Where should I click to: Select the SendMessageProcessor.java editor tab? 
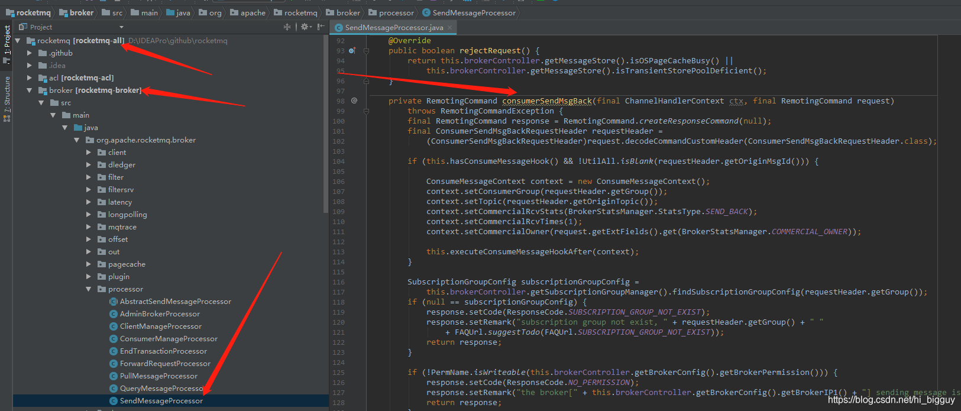point(394,27)
